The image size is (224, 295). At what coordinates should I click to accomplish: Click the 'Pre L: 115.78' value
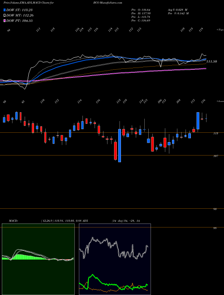tap(141, 17)
